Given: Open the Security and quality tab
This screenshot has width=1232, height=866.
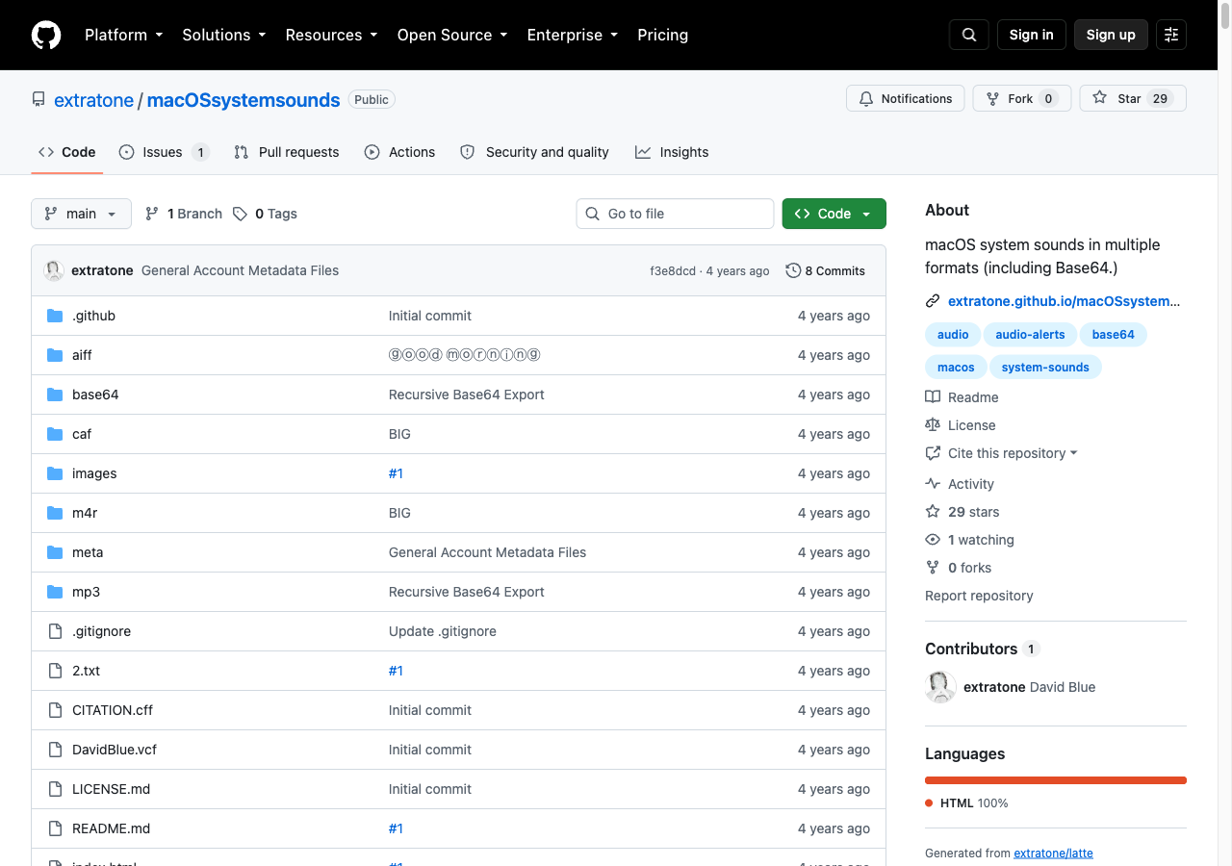Looking at the screenshot, I should point(534,152).
